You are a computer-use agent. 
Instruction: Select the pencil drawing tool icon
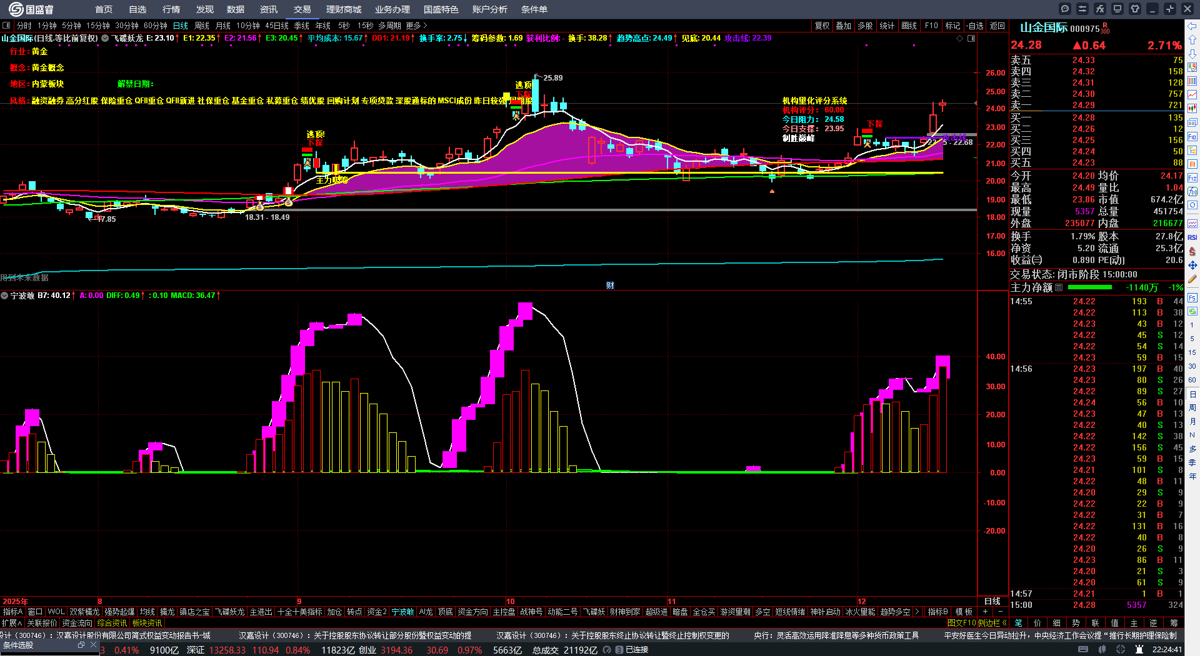[1192, 279]
